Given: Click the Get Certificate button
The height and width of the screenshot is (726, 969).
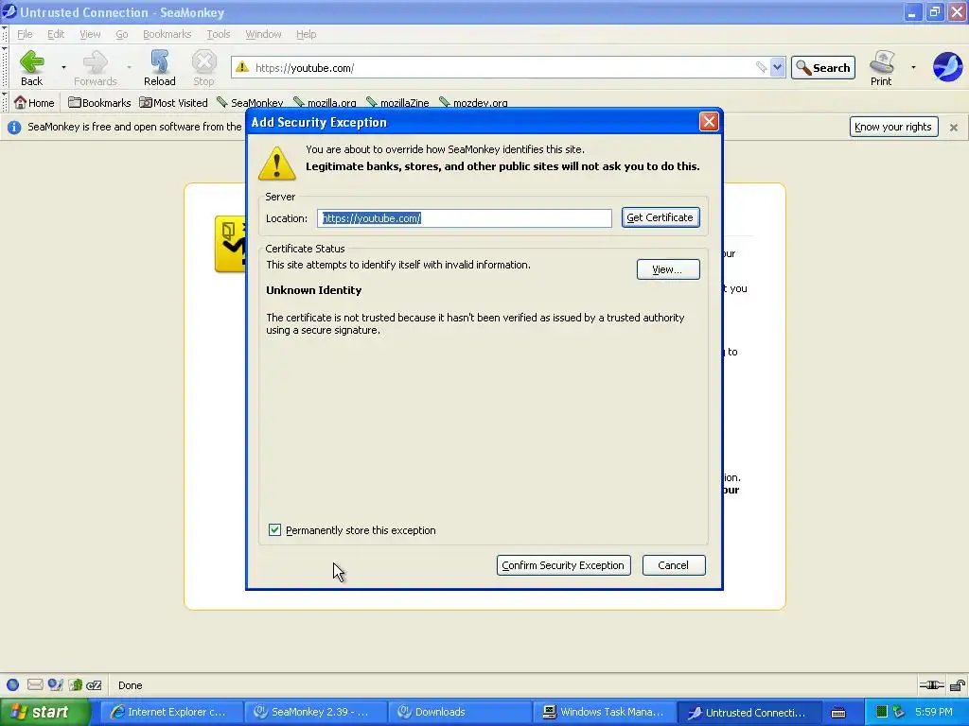Looking at the screenshot, I should tap(660, 217).
